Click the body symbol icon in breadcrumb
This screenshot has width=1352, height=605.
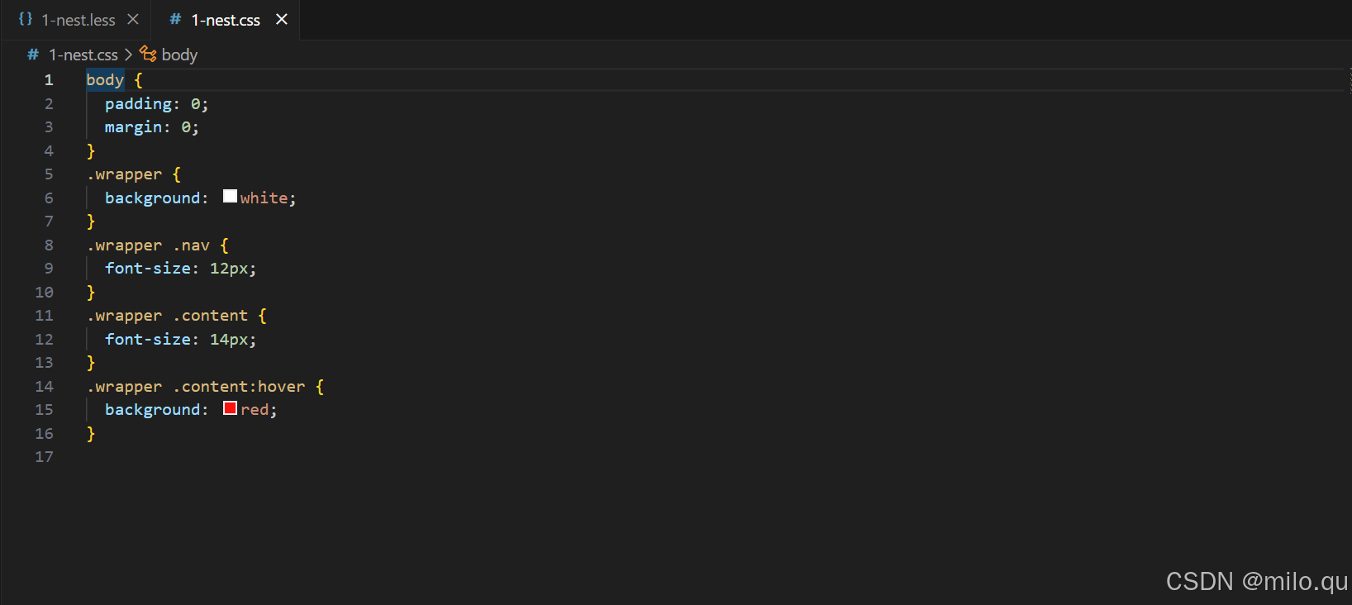tap(148, 54)
